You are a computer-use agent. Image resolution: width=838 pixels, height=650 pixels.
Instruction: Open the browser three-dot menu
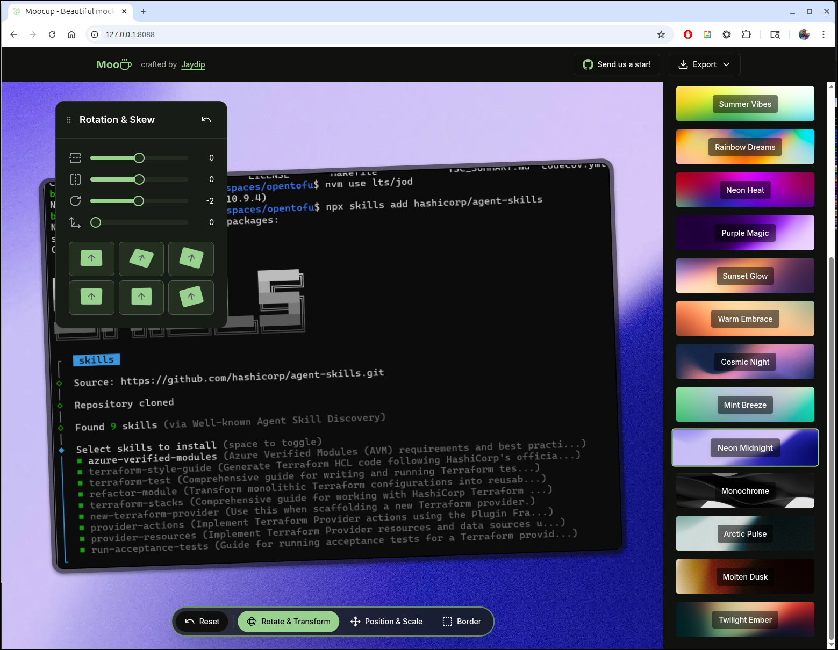[823, 34]
